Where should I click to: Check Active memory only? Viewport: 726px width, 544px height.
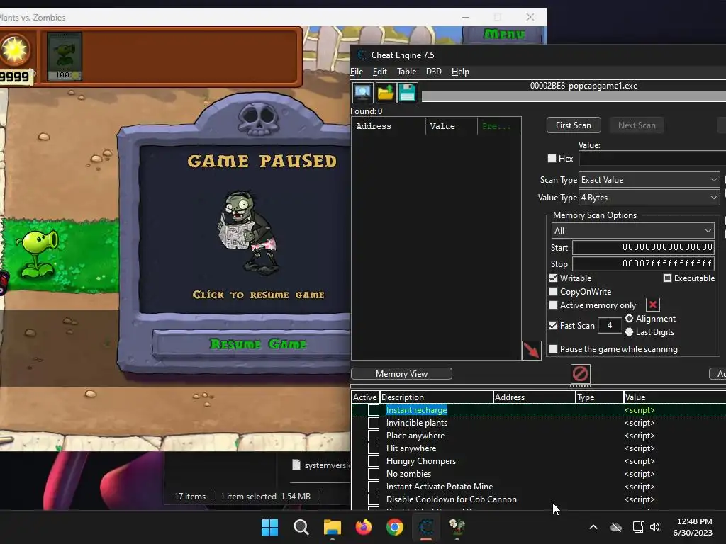553,305
